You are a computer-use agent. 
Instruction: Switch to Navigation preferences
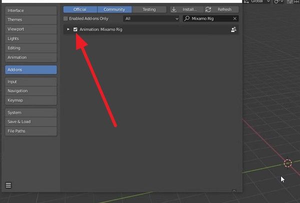[x=31, y=91]
